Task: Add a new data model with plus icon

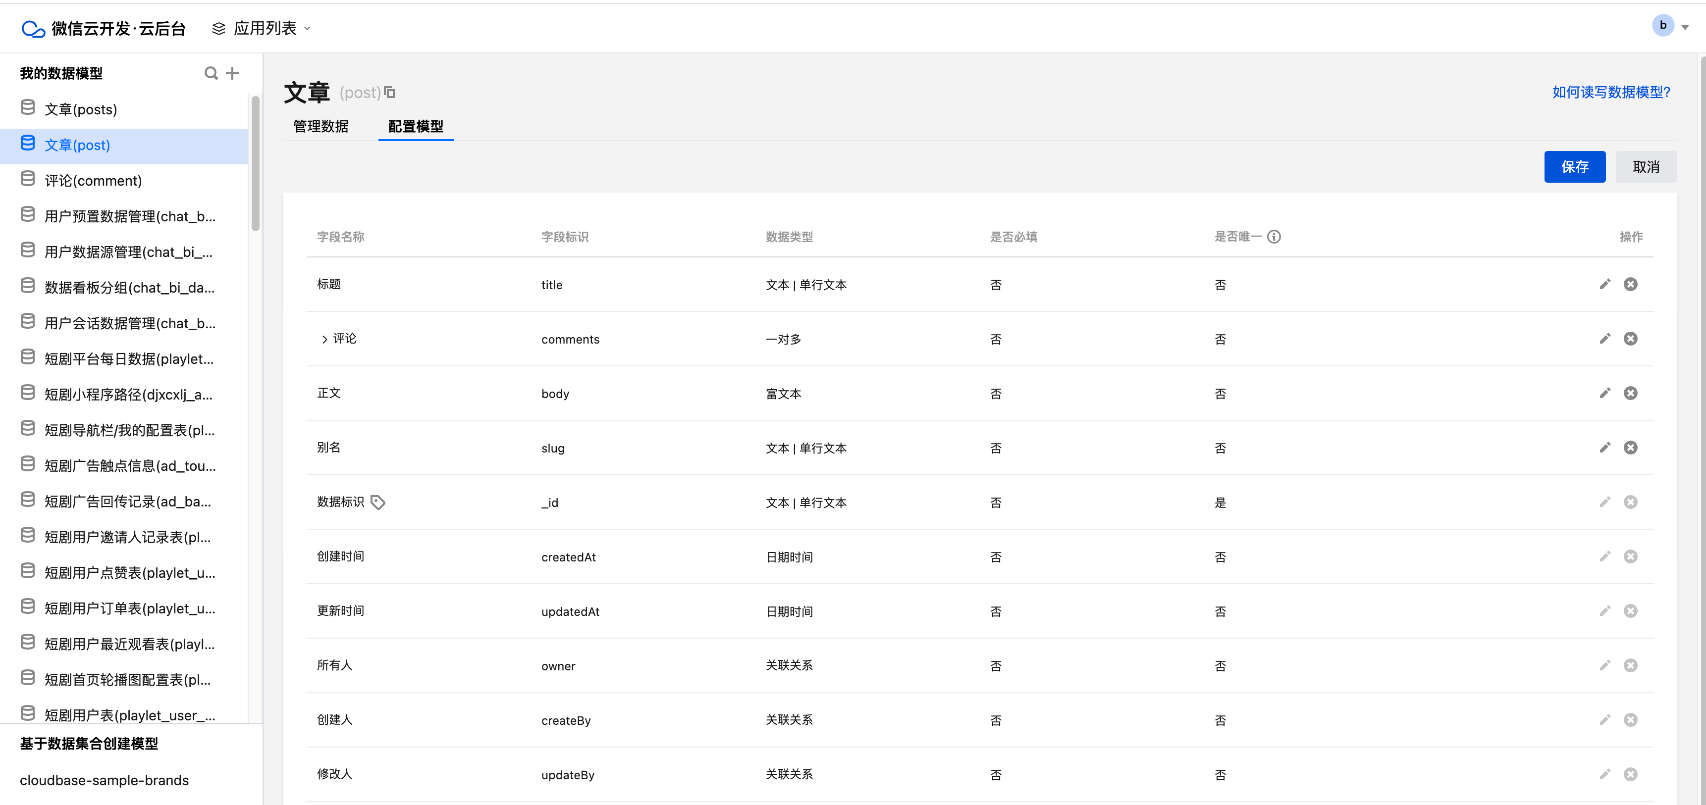Action: tap(232, 73)
